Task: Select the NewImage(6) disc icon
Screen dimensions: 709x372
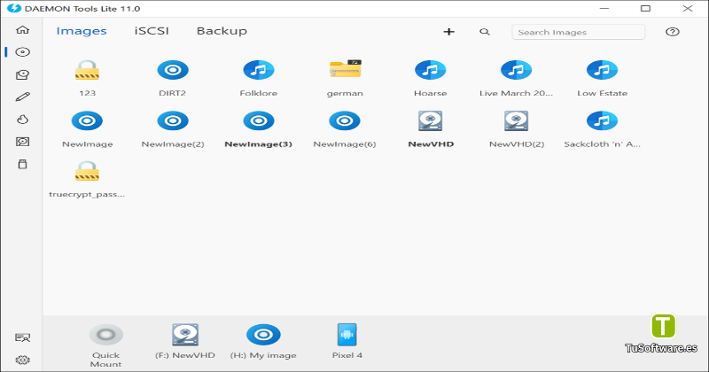Action: [345, 121]
